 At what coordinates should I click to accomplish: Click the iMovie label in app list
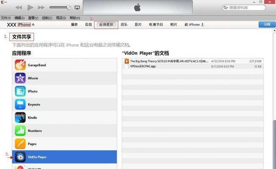[x=33, y=78]
